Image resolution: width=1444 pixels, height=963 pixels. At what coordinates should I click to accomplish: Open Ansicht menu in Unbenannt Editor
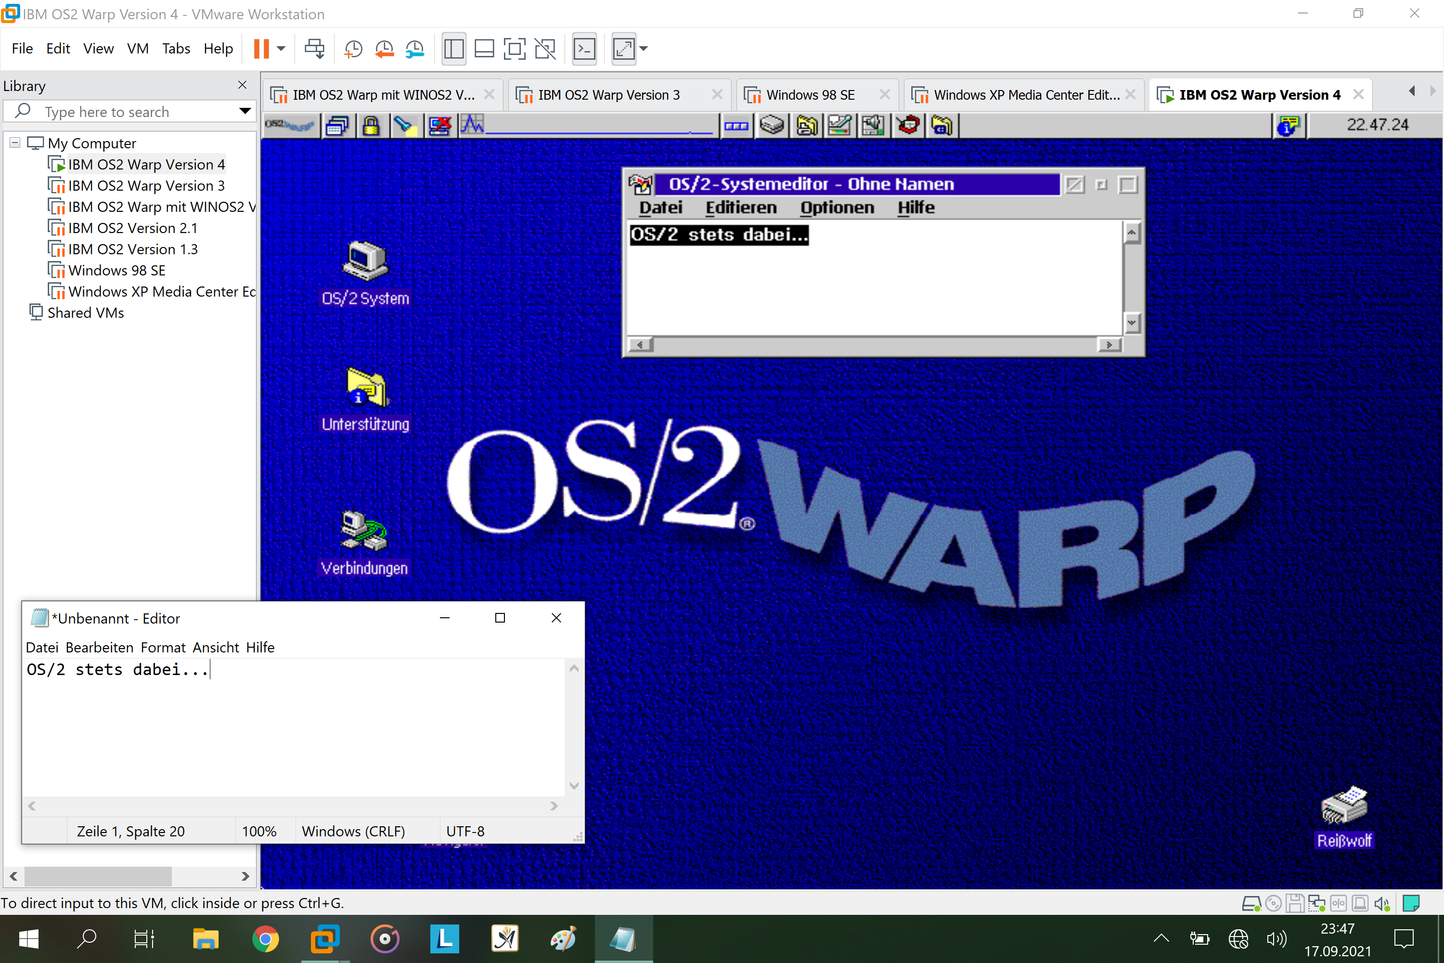tap(216, 647)
